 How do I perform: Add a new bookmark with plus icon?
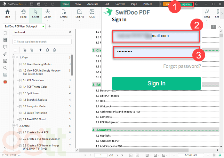tap(40, 50)
